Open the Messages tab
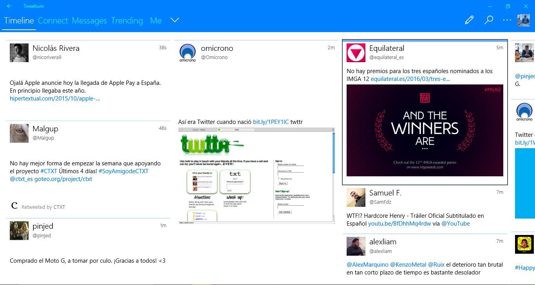This screenshot has width=535, height=285. [89, 20]
